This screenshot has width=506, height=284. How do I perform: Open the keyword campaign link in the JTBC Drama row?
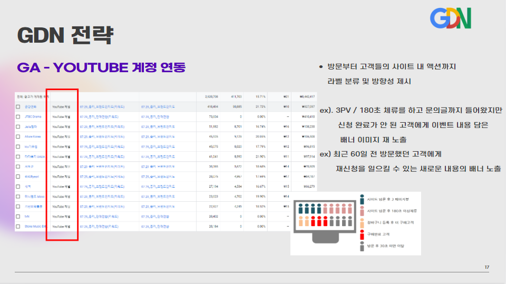(x=99, y=117)
